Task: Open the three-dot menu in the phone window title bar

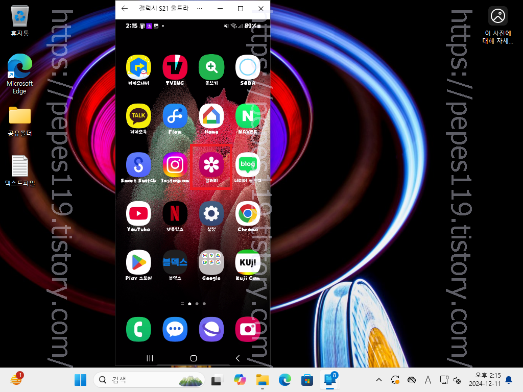Action: [x=200, y=9]
